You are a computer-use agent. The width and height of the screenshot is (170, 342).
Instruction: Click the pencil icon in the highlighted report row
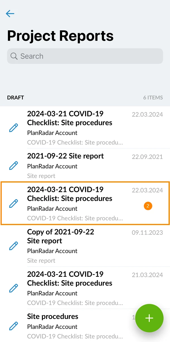[14, 203]
